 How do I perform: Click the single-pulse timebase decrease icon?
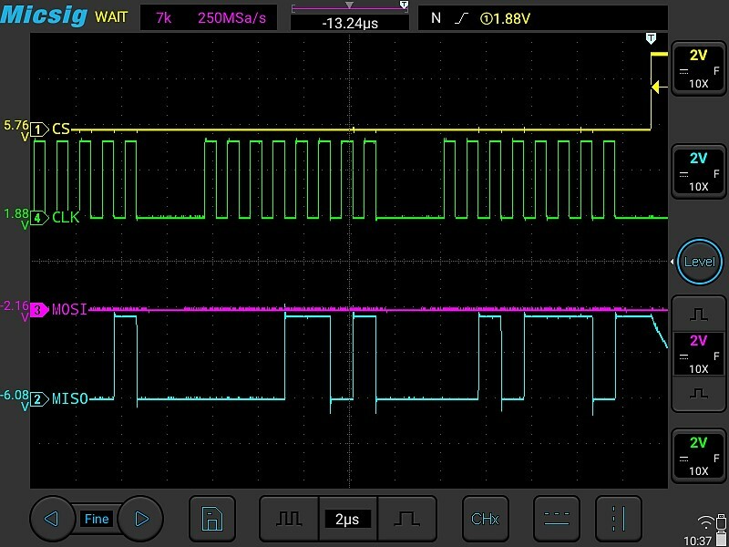[x=407, y=519]
